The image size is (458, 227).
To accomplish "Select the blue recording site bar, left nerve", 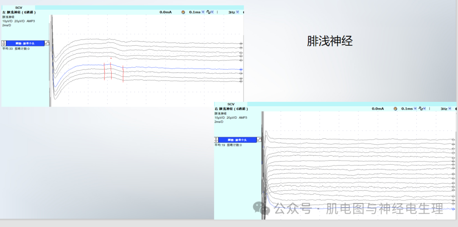I will [25, 43].
